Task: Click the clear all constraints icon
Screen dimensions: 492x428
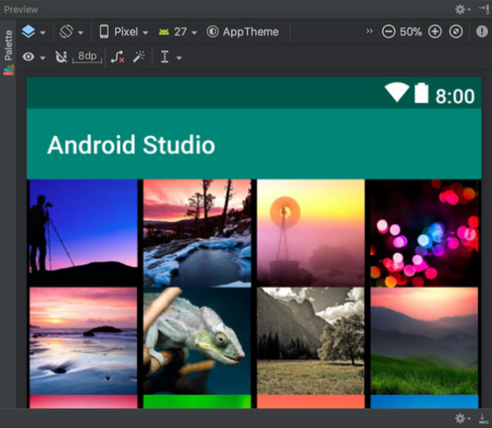Action: pos(118,57)
